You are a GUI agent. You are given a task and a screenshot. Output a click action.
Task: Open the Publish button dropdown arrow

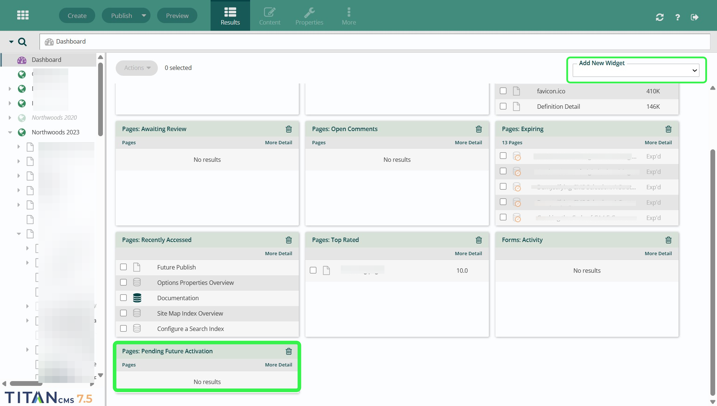(144, 15)
